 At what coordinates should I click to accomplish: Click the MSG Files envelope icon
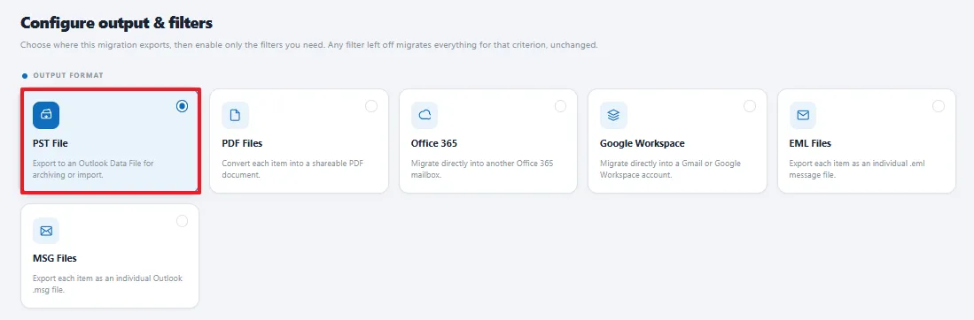[x=46, y=231]
